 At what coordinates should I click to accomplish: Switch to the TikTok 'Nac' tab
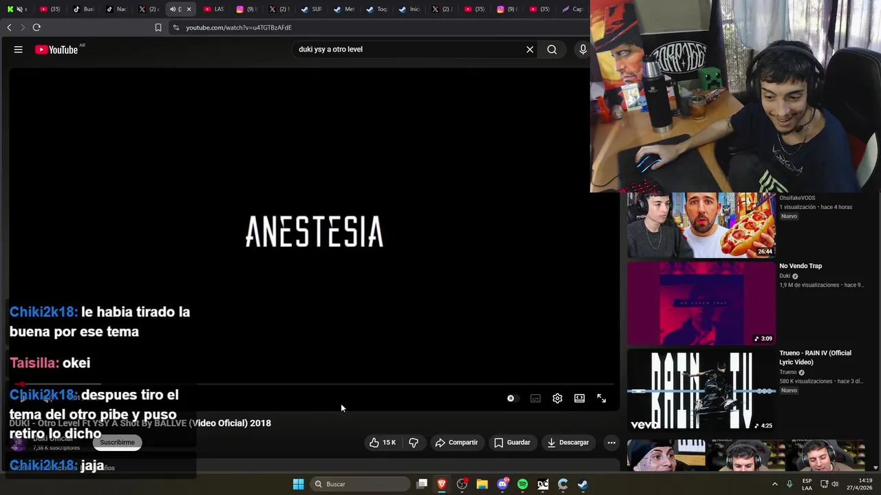tap(116, 9)
